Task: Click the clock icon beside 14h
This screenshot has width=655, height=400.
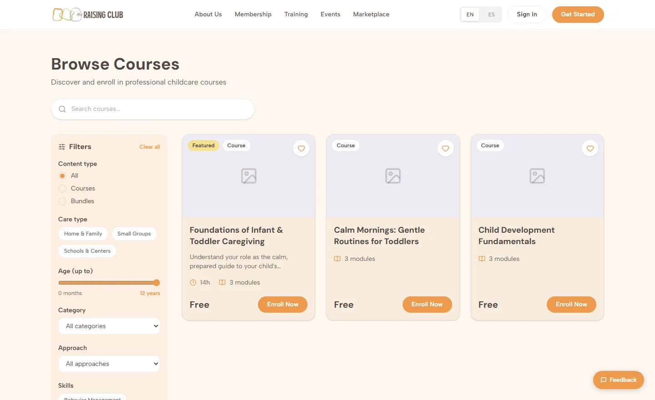Action: click(193, 282)
